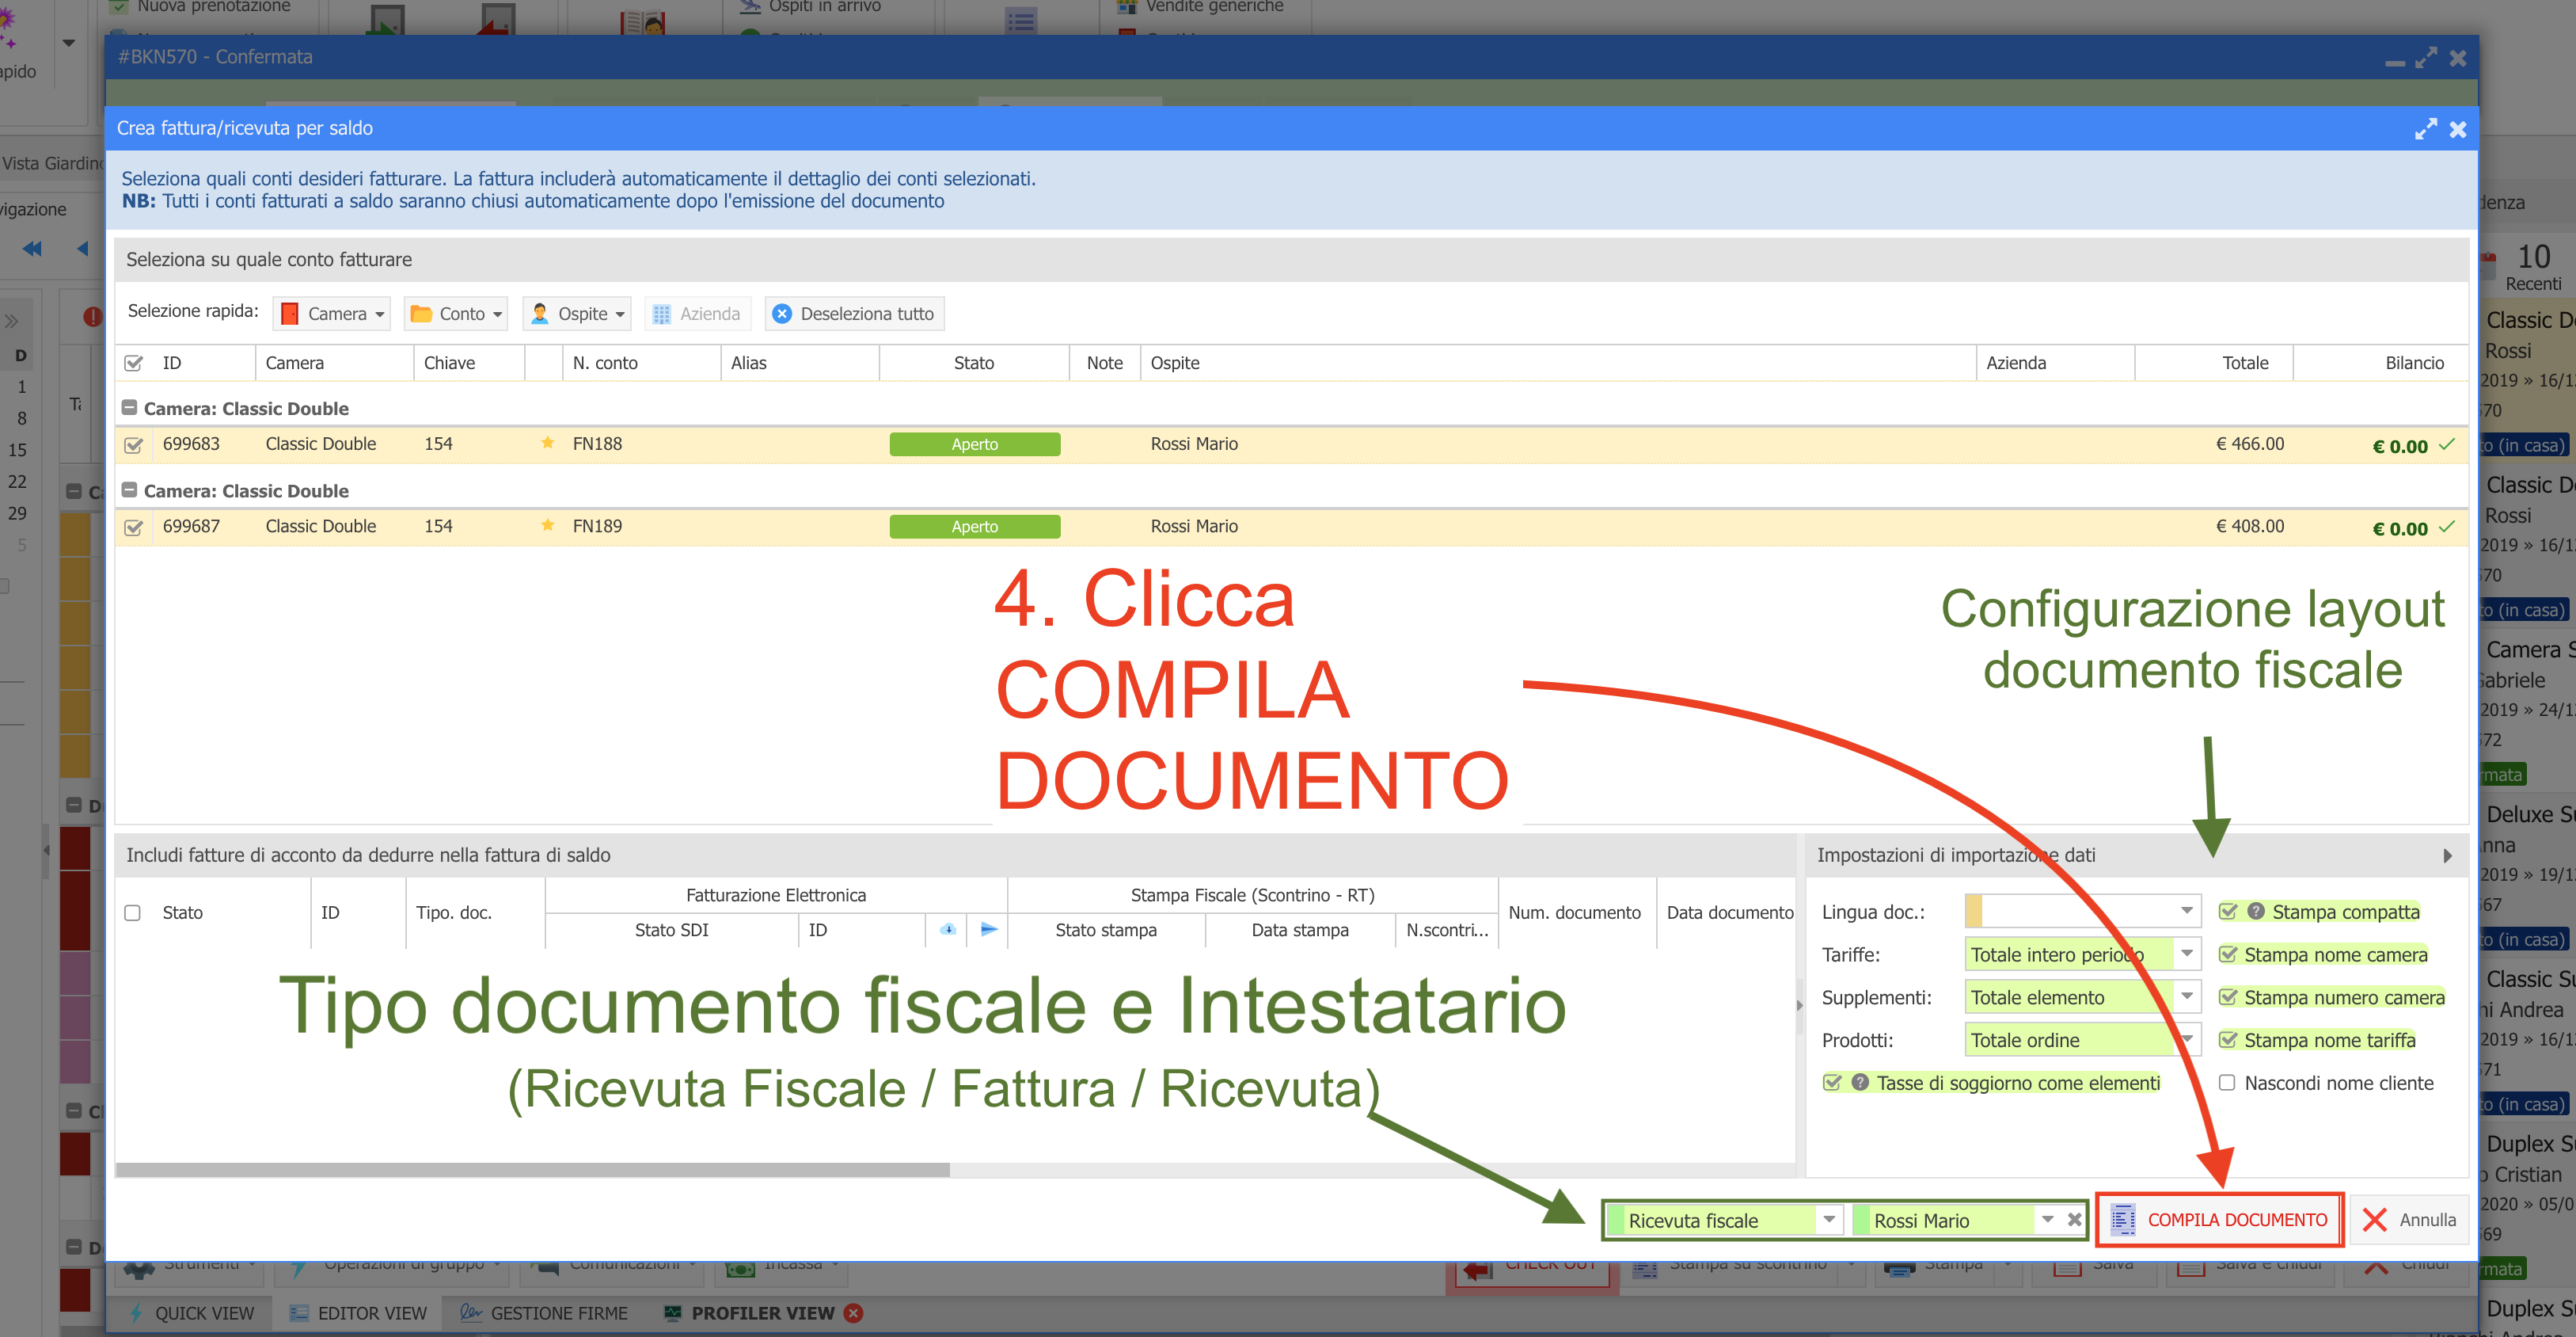The height and width of the screenshot is (1337, 2576).
Task: Open the Lingua doc. dropdown
Action: tap(2187, 912)
